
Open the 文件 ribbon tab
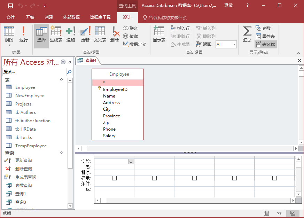tap(10, 17)
